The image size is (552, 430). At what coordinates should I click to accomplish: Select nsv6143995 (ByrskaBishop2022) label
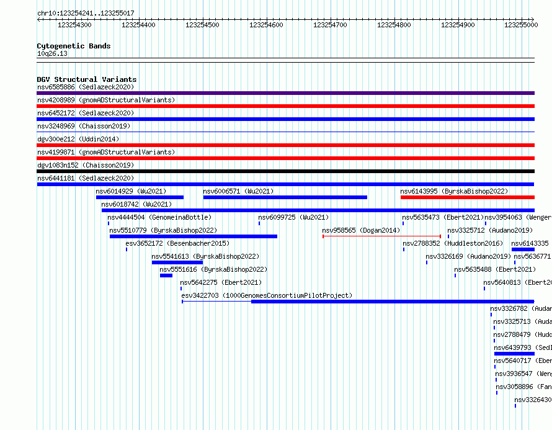pyautogui.click(x=454, y=191)
